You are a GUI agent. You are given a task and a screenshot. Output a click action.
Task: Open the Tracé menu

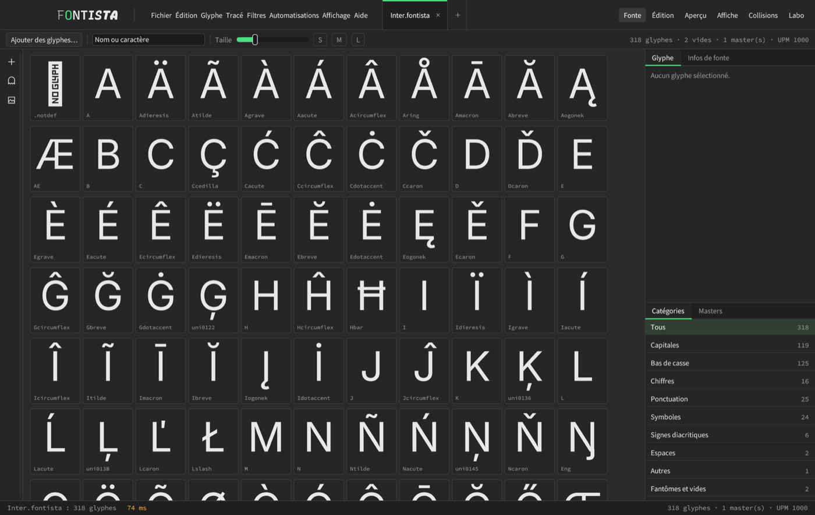point(235,15)
